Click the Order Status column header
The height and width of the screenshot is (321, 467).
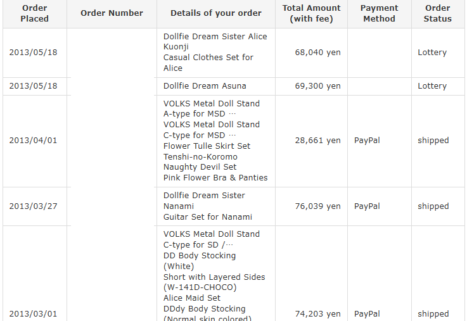(438, 13)
